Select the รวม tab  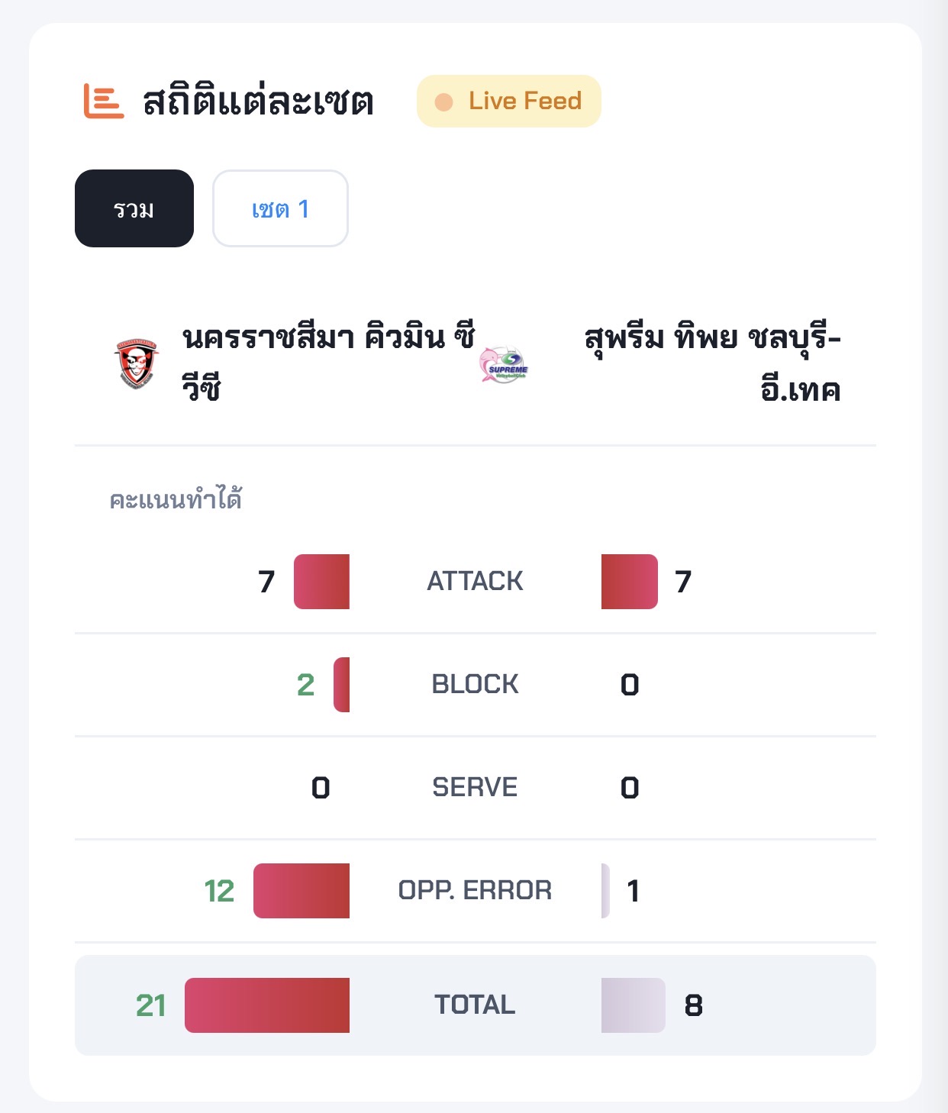point(134,208)
